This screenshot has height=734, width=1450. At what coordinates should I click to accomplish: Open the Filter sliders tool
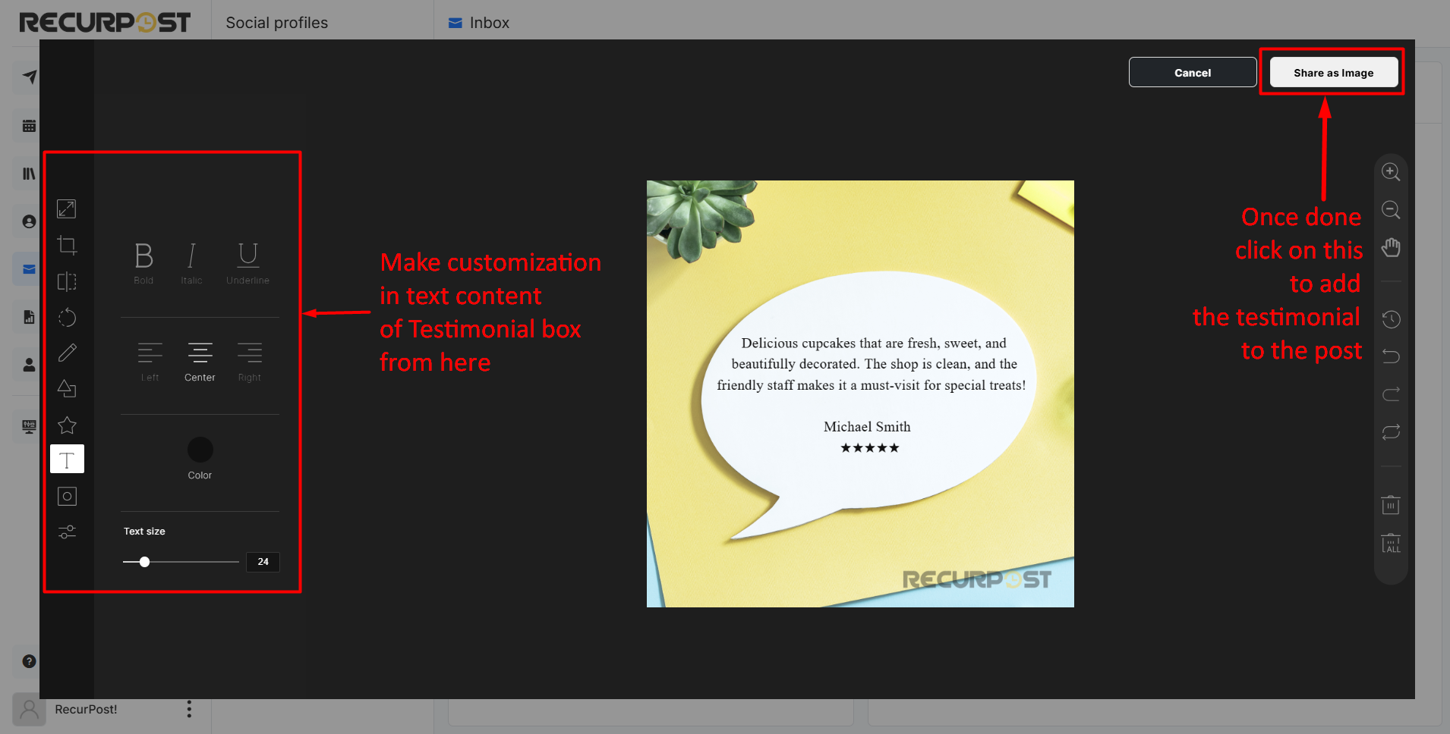point(67,532)
